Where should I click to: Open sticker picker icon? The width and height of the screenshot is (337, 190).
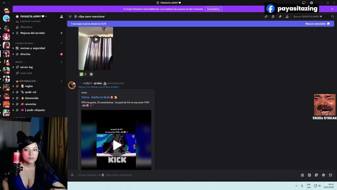(316, 175)
